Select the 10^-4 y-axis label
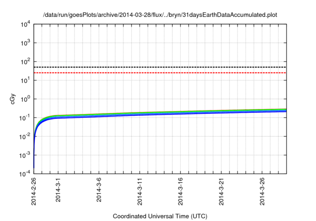 (25, 174)
